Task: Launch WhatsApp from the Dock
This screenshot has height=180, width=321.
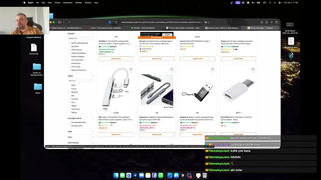Action: (x=161, y=175)
